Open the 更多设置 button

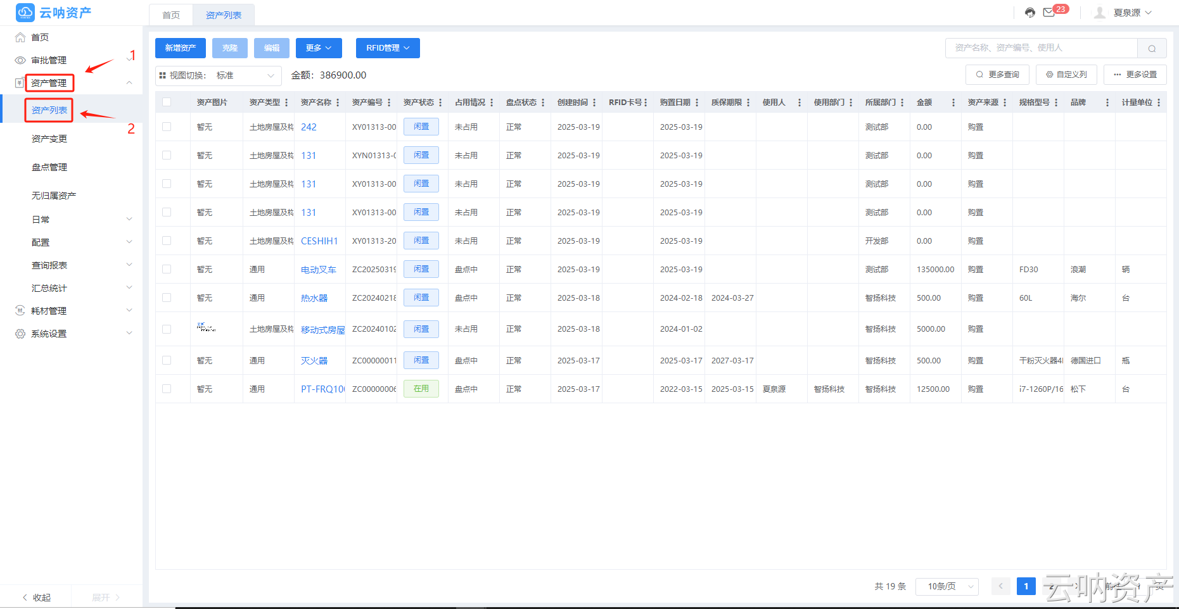tap(1135, 75)
